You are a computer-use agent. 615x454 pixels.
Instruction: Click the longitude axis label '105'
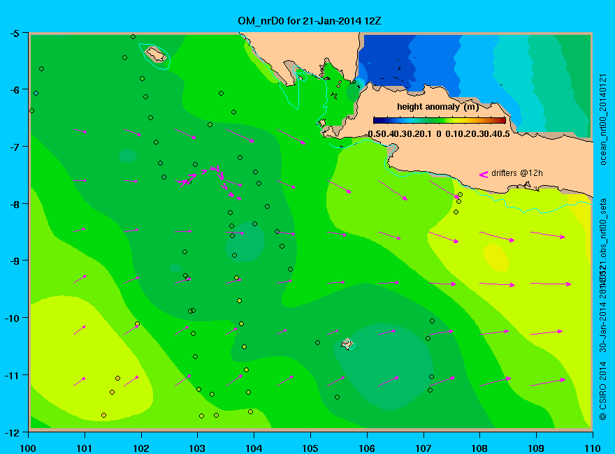(x=310, y=448)
